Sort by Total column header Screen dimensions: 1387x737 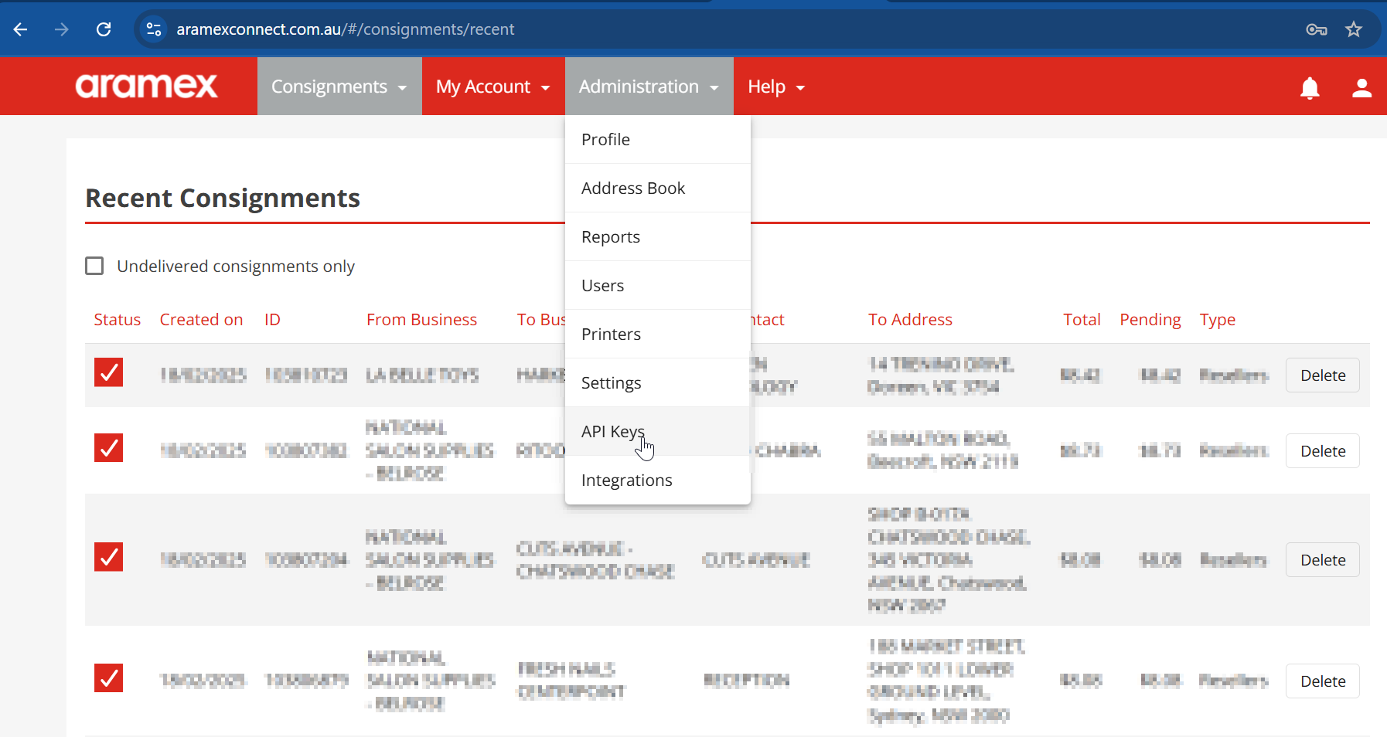tap(1082, 320)
